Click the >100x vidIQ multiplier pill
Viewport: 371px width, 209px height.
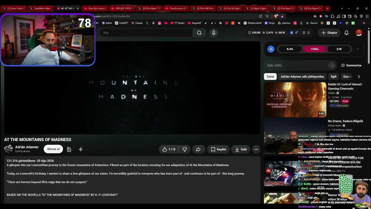click(x=314, y=49)
